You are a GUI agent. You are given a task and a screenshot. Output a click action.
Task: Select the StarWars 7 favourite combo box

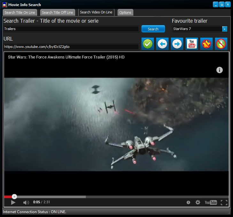pyautogui.click(x=200, y=29)
